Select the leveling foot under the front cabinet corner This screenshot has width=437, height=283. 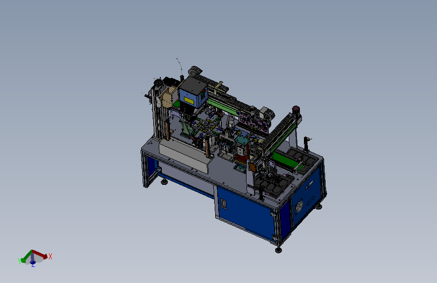278,250
